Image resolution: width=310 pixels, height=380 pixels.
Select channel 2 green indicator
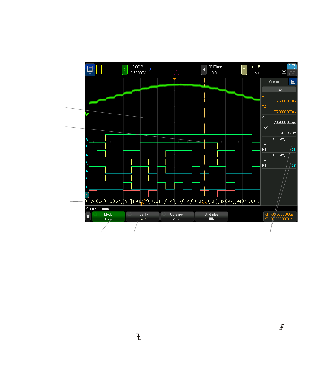point(125,70)
